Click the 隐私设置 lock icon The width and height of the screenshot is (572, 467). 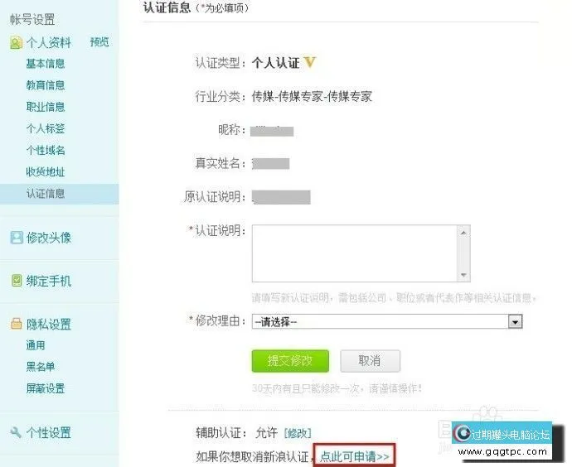click(x=16, y=324)
